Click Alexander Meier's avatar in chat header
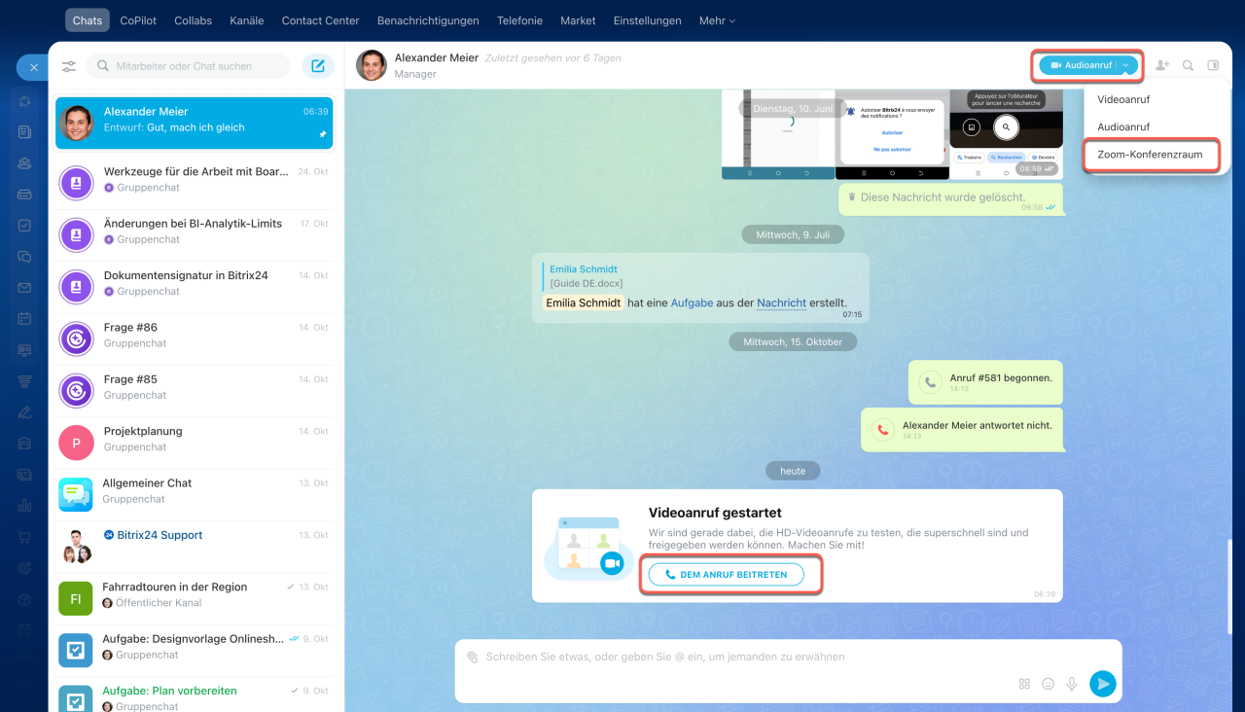 (372, 65)
